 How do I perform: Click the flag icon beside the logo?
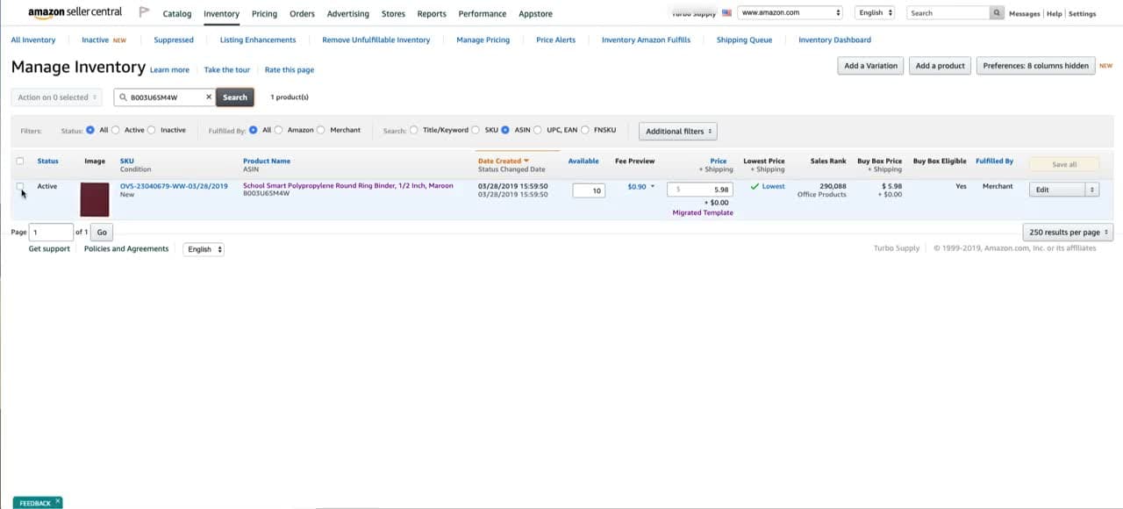click(x=145, y=13)
